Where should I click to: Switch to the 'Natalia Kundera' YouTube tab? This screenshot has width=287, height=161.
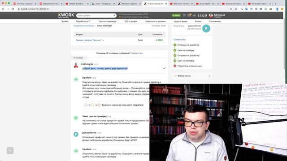77,4
